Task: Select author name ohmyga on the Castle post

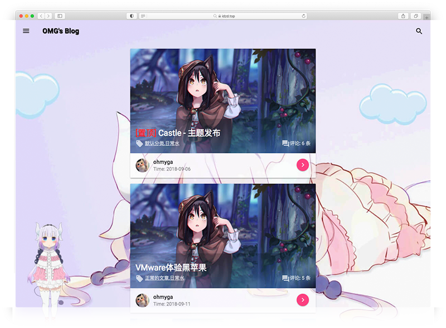Action: pyautogui.click(x=163, y=162)
